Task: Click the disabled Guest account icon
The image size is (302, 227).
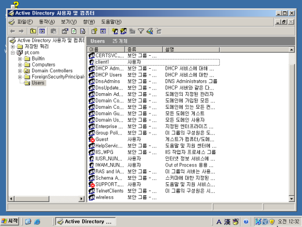Action: tap(92, 140)
